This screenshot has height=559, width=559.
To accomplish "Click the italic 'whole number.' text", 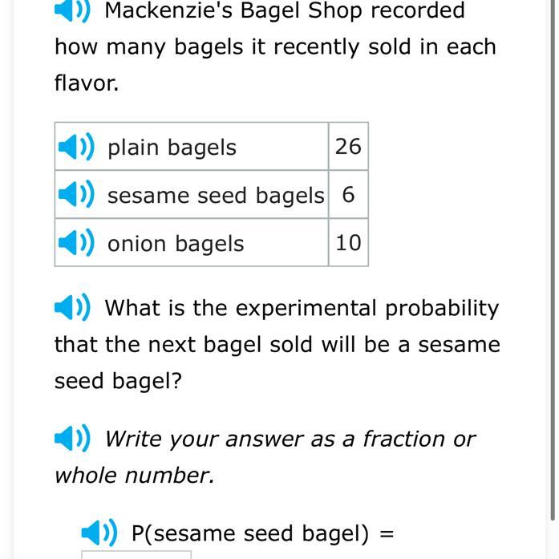I will (x=135, y=476).
